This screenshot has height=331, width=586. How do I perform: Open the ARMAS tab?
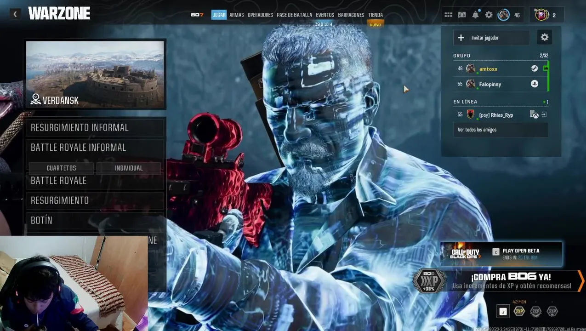(237, 15)
